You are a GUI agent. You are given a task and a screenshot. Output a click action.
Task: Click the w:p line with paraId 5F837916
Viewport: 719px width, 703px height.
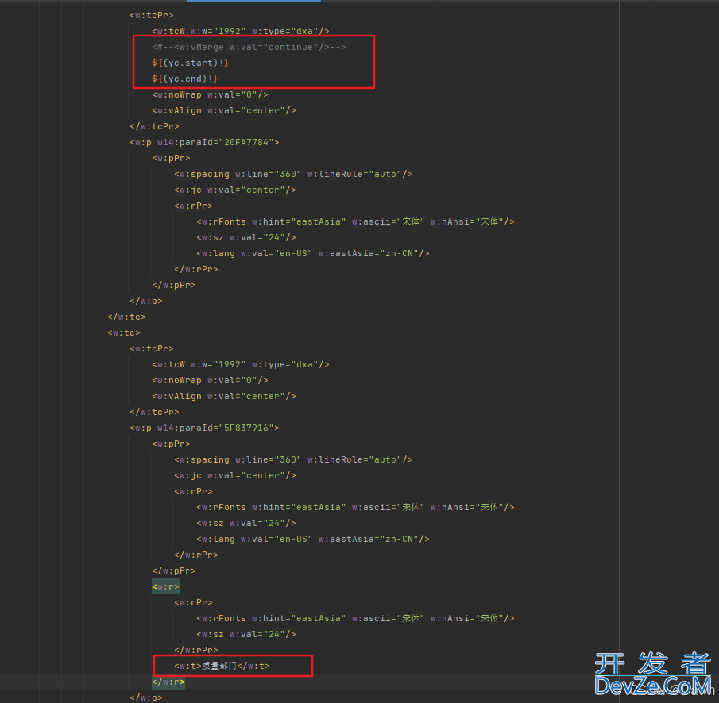point(204,428)
